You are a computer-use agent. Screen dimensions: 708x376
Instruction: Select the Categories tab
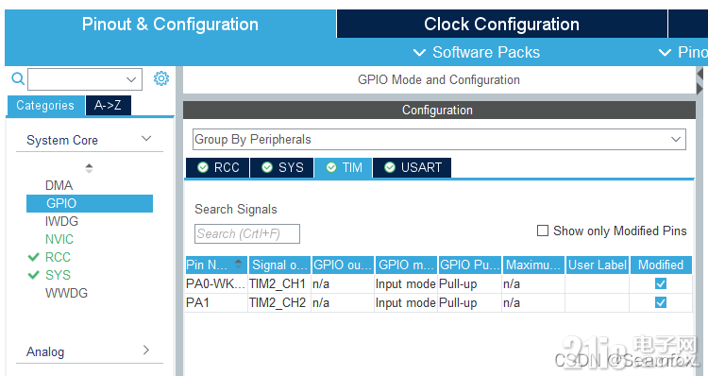(x=45, y=105)
